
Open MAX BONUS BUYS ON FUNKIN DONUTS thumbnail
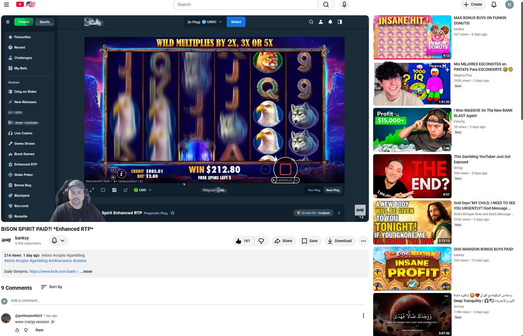412,37
